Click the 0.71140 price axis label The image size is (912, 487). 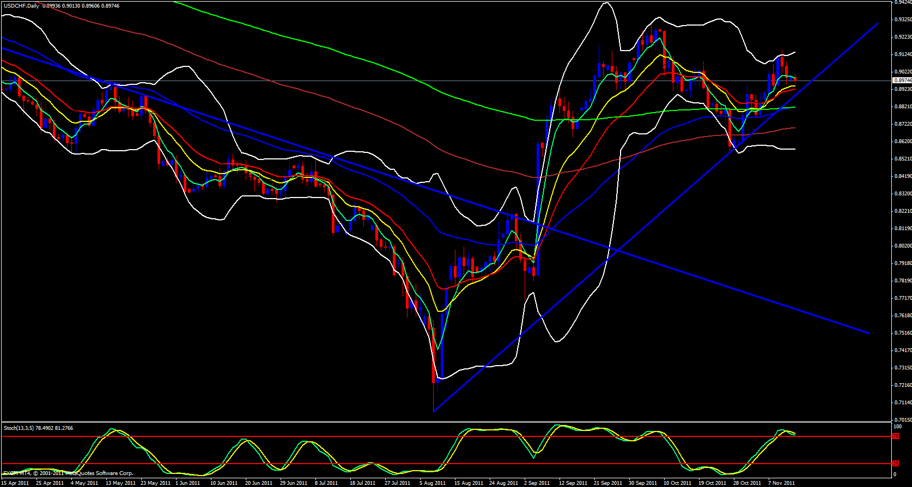(902, 403)
